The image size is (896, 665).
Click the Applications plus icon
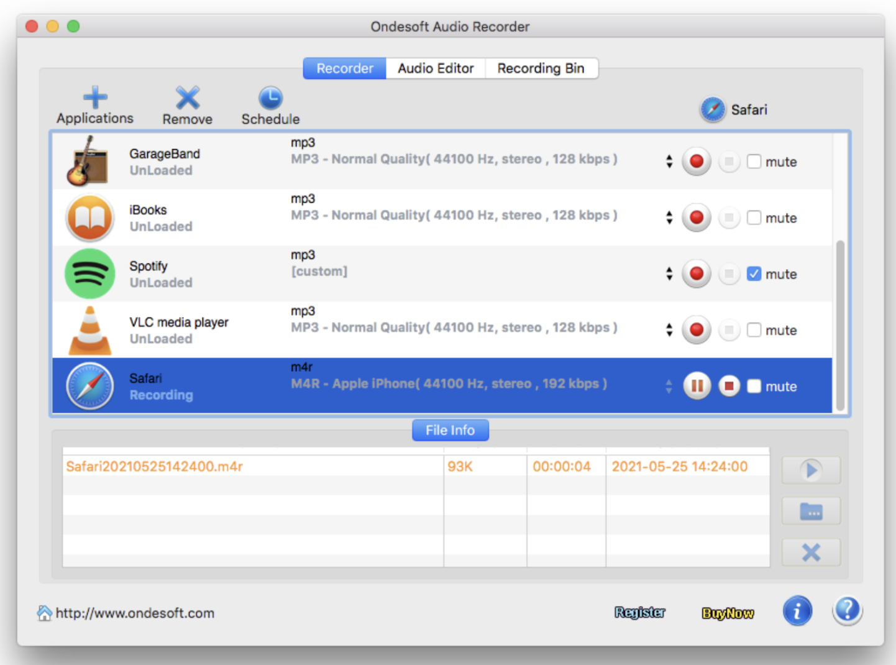coord(95,97)
